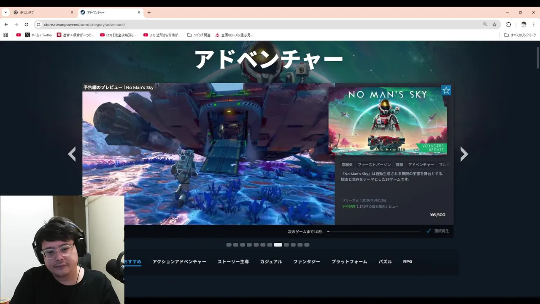Click the wishlist star badge on No Man's Sky
This screenshot has width=540, height=304.
(x=446, y=90)
